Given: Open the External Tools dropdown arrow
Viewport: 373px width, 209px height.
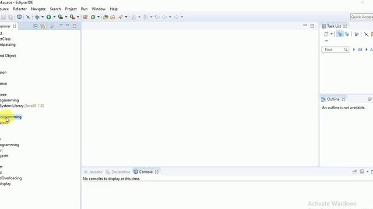Looking at the screenshot, I should coord(78,17).
